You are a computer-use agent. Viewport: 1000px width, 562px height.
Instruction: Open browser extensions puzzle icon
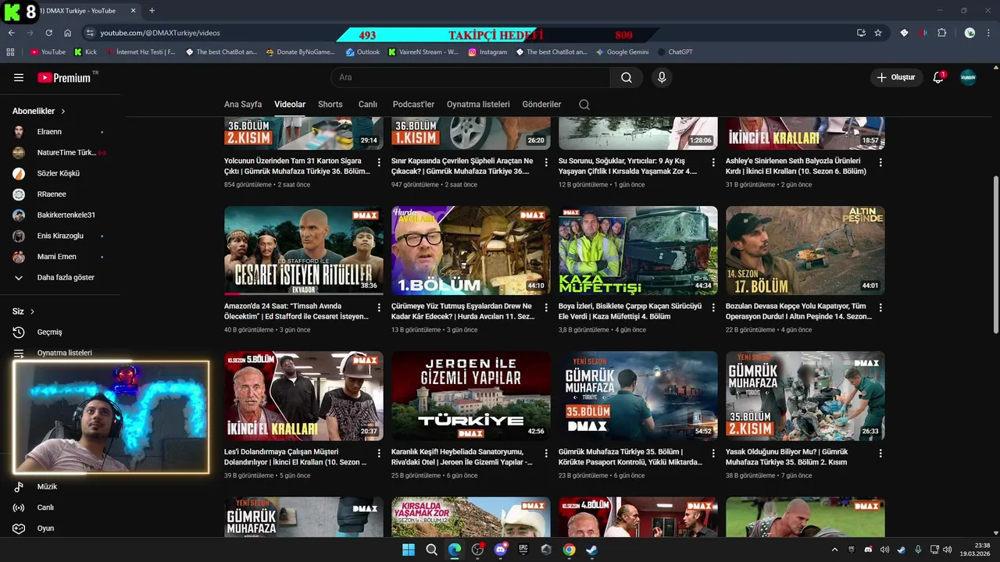(941, 33)
